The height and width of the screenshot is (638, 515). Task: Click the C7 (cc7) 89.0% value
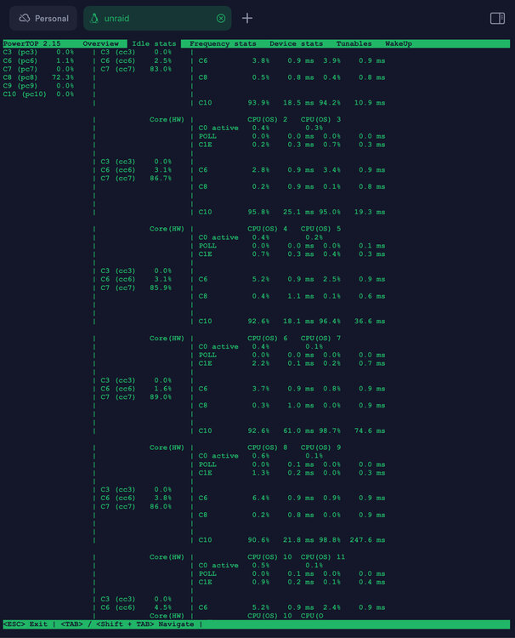click(x=161, y=397)
